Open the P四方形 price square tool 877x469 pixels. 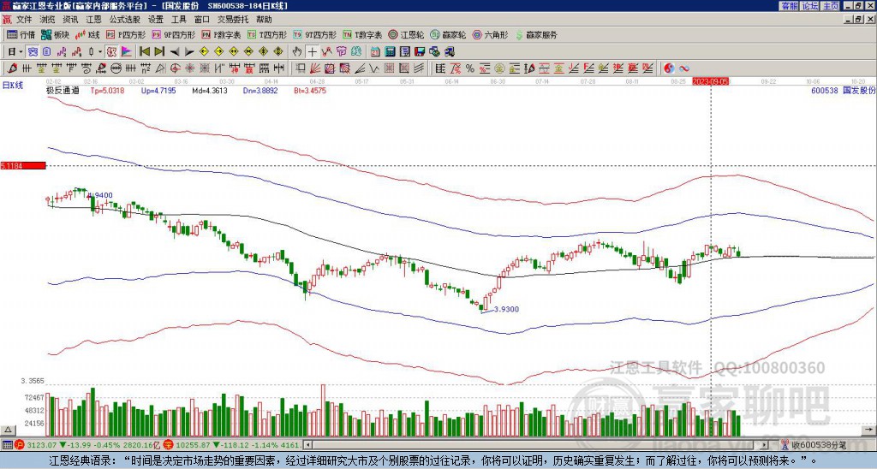(x=125, y=34)
